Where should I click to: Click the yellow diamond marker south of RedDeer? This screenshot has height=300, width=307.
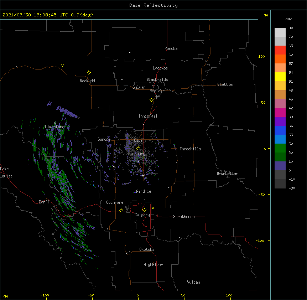click(x=151, y=100)
